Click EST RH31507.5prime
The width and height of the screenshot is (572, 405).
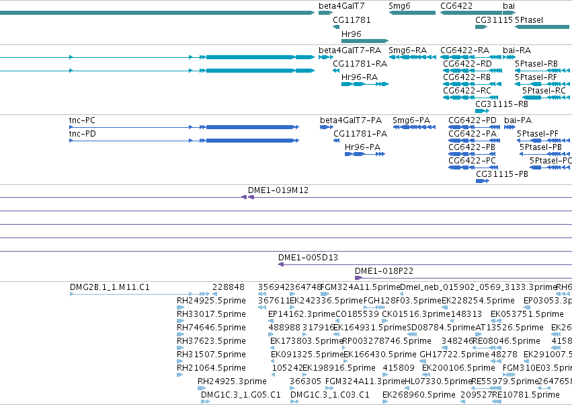(x=180, y=361)
